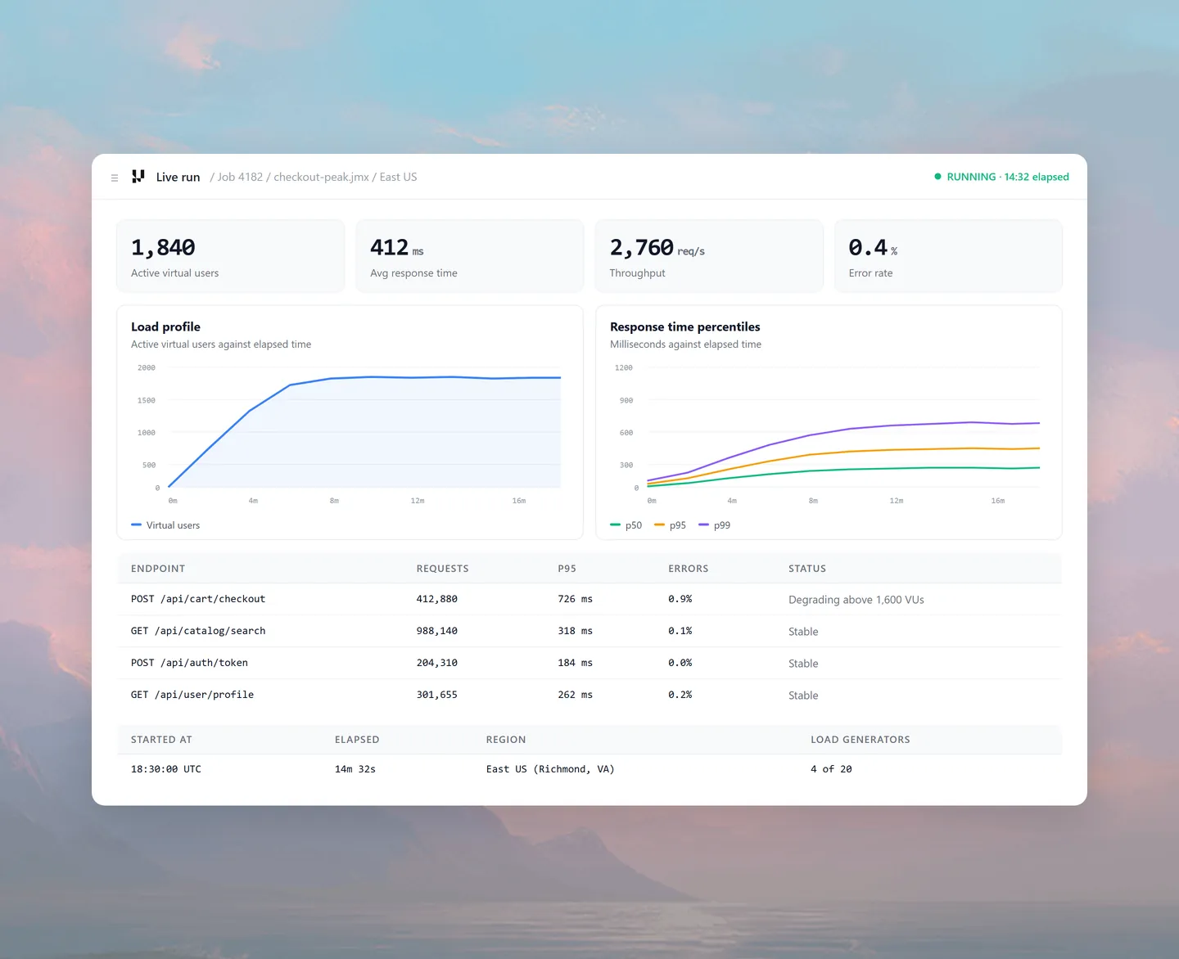Image resolution: width=1179 pixels, height=959 pixels.
Task: Click the Degrading above 1,600 VUs status
Action: tap(856, 600)
